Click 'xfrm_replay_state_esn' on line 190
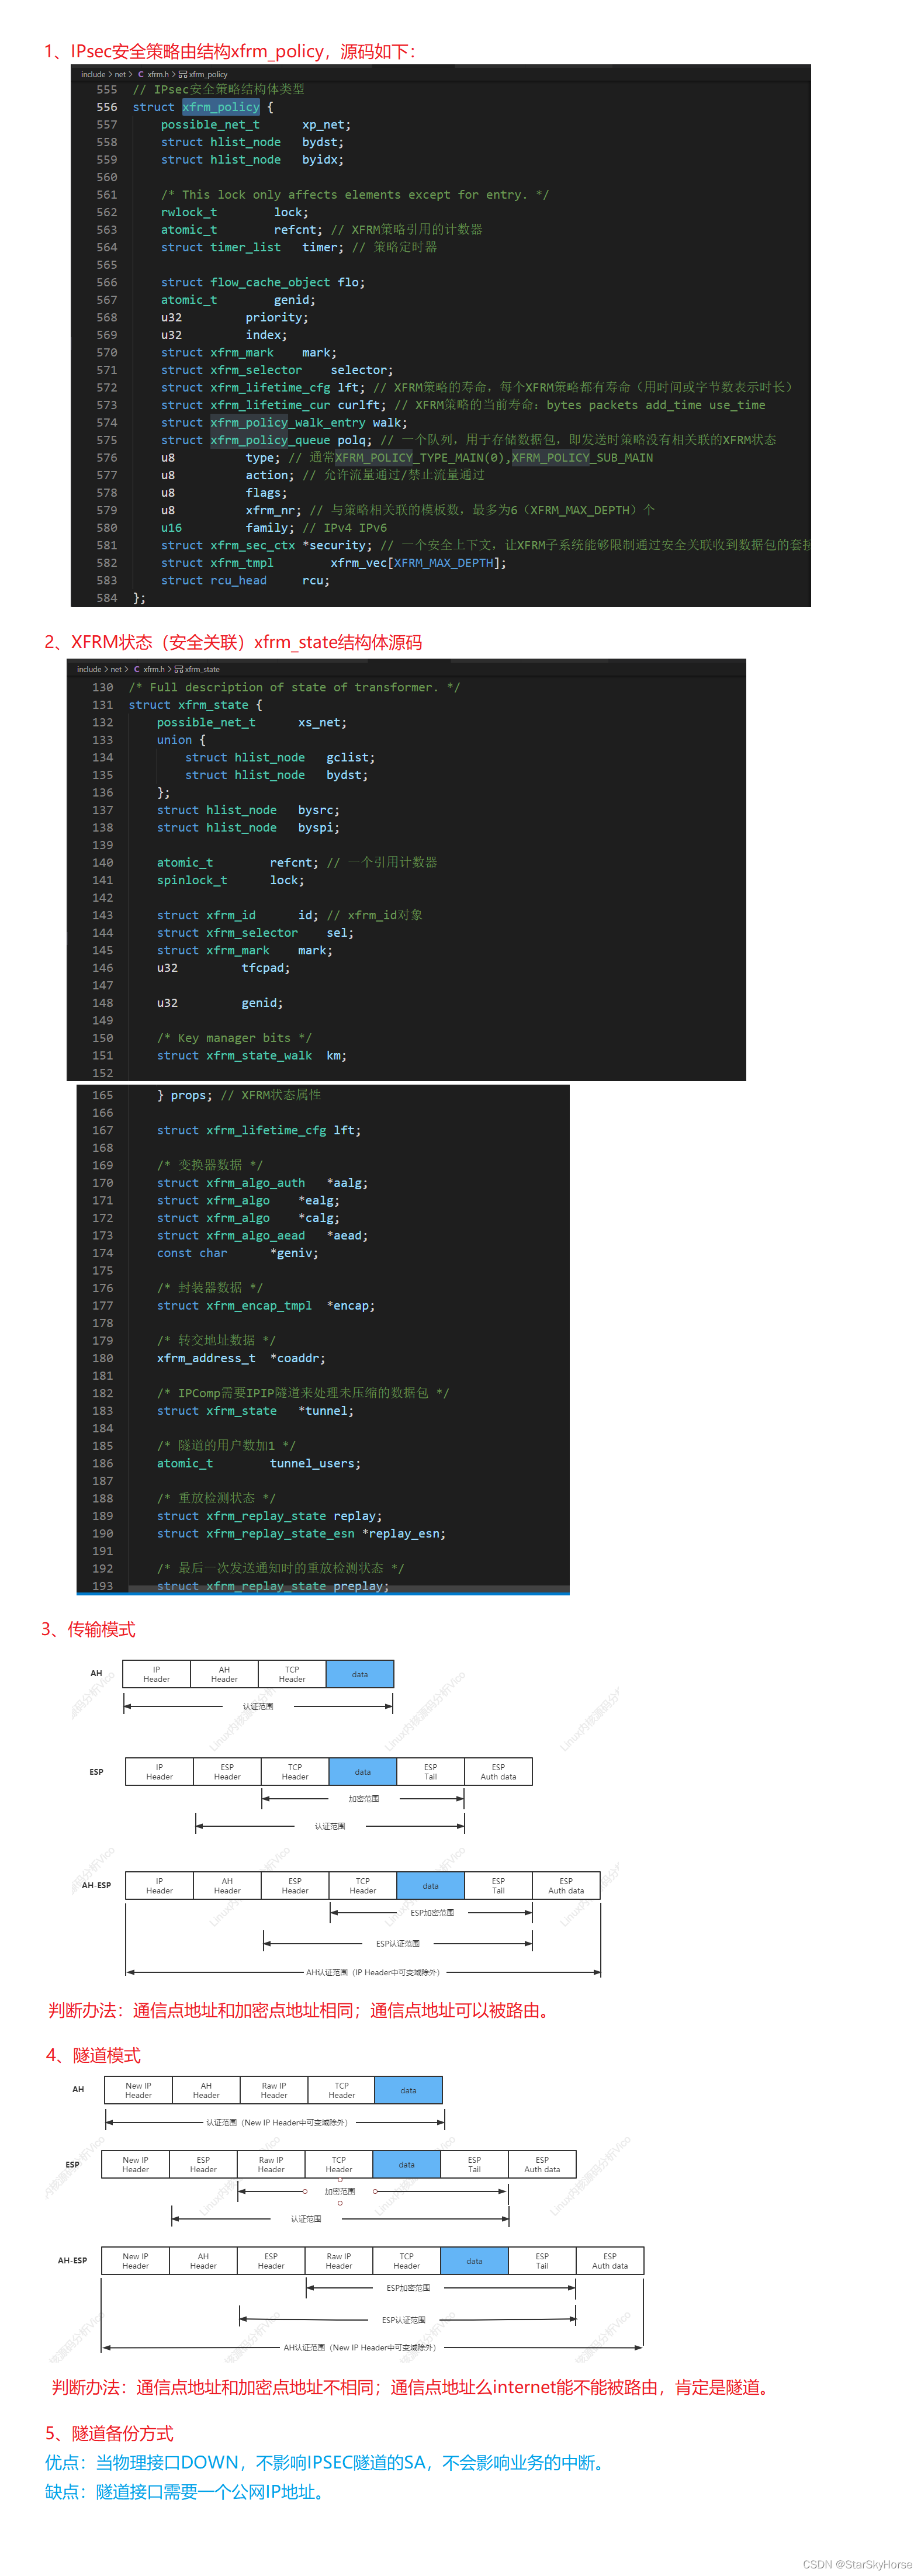The height and width of the screenshot is (2576, 921). click(x=280, y=1534)
